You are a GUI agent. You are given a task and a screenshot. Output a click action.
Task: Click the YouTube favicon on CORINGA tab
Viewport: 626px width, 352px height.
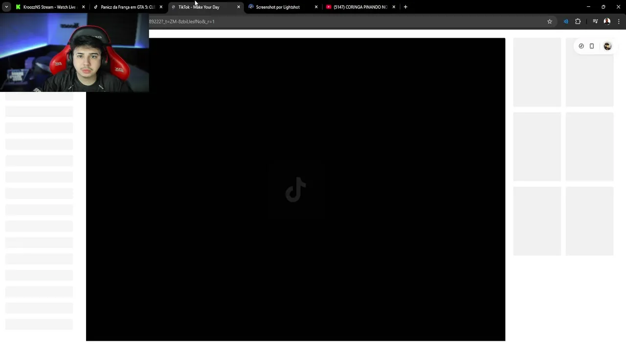(329, 7)
